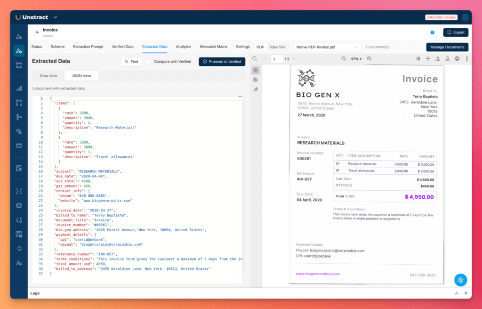Click the Export button

coord(456,33)
